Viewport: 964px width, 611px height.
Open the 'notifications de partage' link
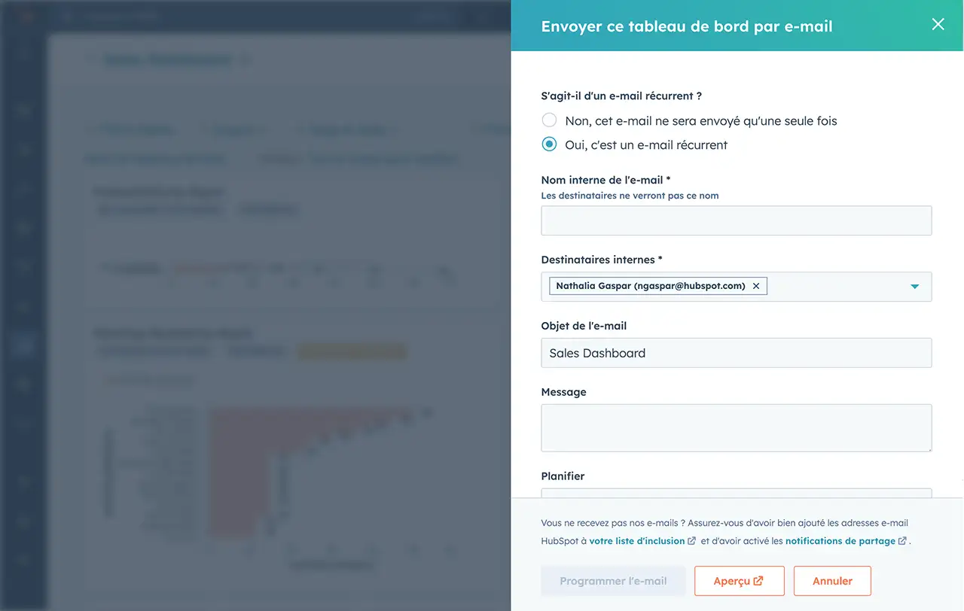[x=840, y=541]
